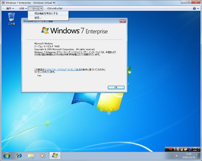Choose 統合機能を有効にする menu entry

[48, 13]
